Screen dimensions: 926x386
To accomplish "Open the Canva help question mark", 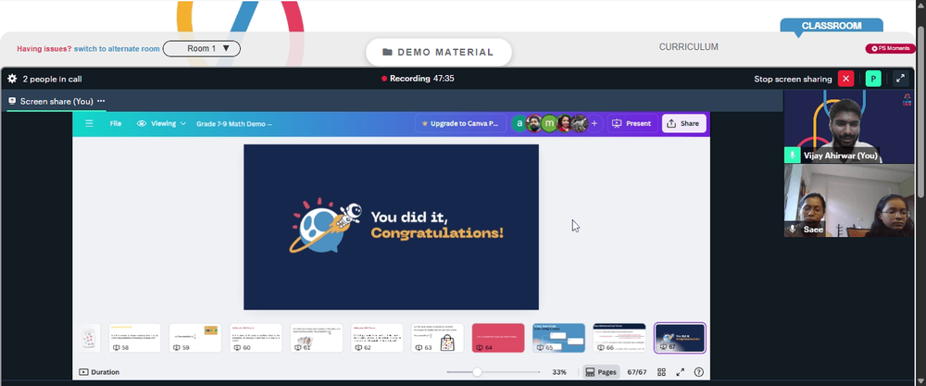I will tap(698, 372).
